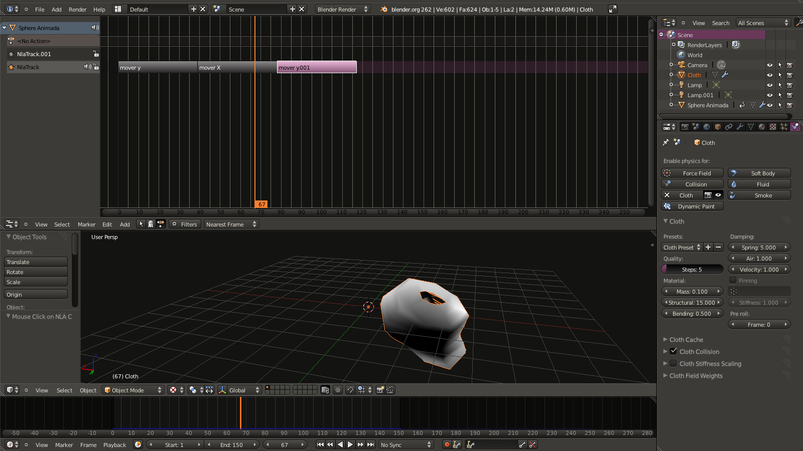This screenshot has width=803, height=451.
Task: Hide Sphere Animada using its eye icon
Action: [x=769, y=105]
